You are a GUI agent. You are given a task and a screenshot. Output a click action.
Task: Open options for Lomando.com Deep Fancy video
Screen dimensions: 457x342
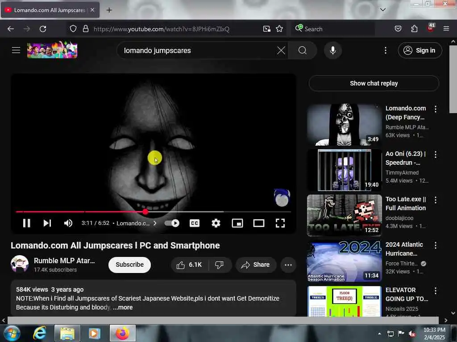435,109
